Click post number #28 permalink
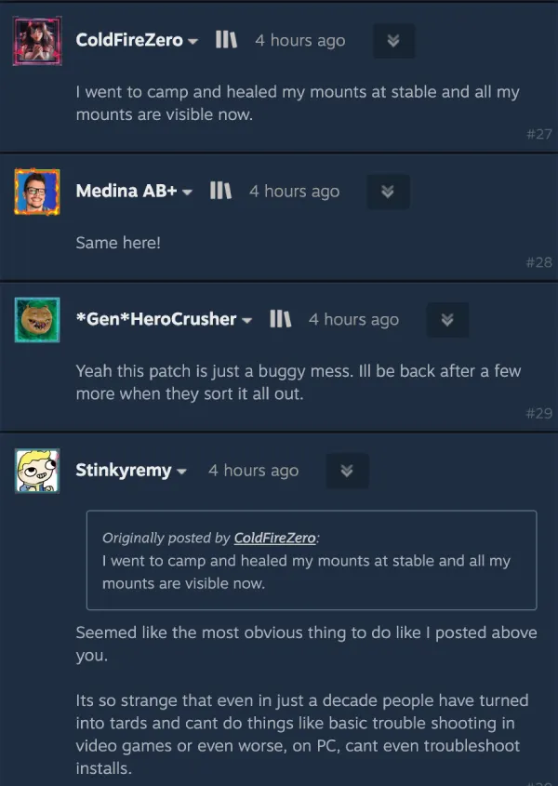The width and height of the screenshot is (558, 786). [x=539, y=262]
